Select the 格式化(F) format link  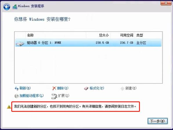(97, 88)
